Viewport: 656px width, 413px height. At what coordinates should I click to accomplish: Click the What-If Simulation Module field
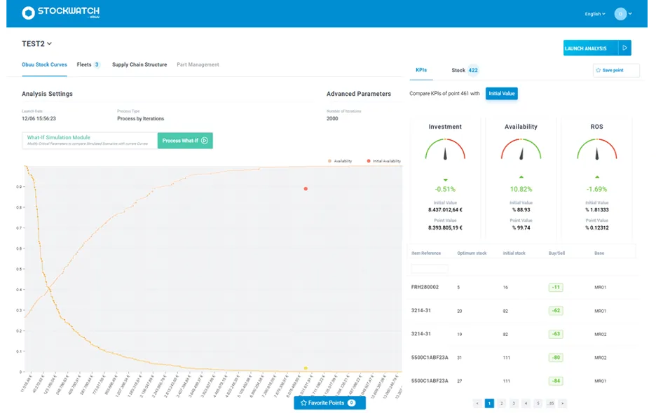coord(90,141)
